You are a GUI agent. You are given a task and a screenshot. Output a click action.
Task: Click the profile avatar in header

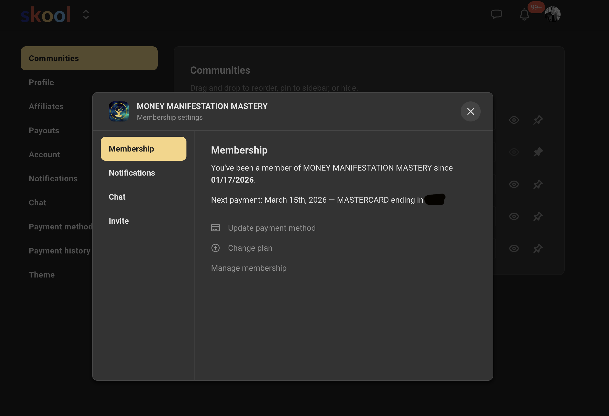(552, 14)
